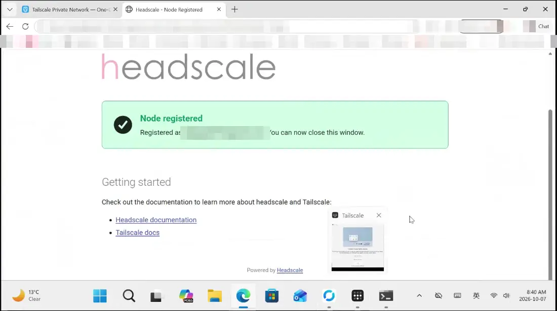Image resolution: width=557 pixels, height=311 pixels.
Task: Open the weather widget showing 13°C
Action: [26, 296]
